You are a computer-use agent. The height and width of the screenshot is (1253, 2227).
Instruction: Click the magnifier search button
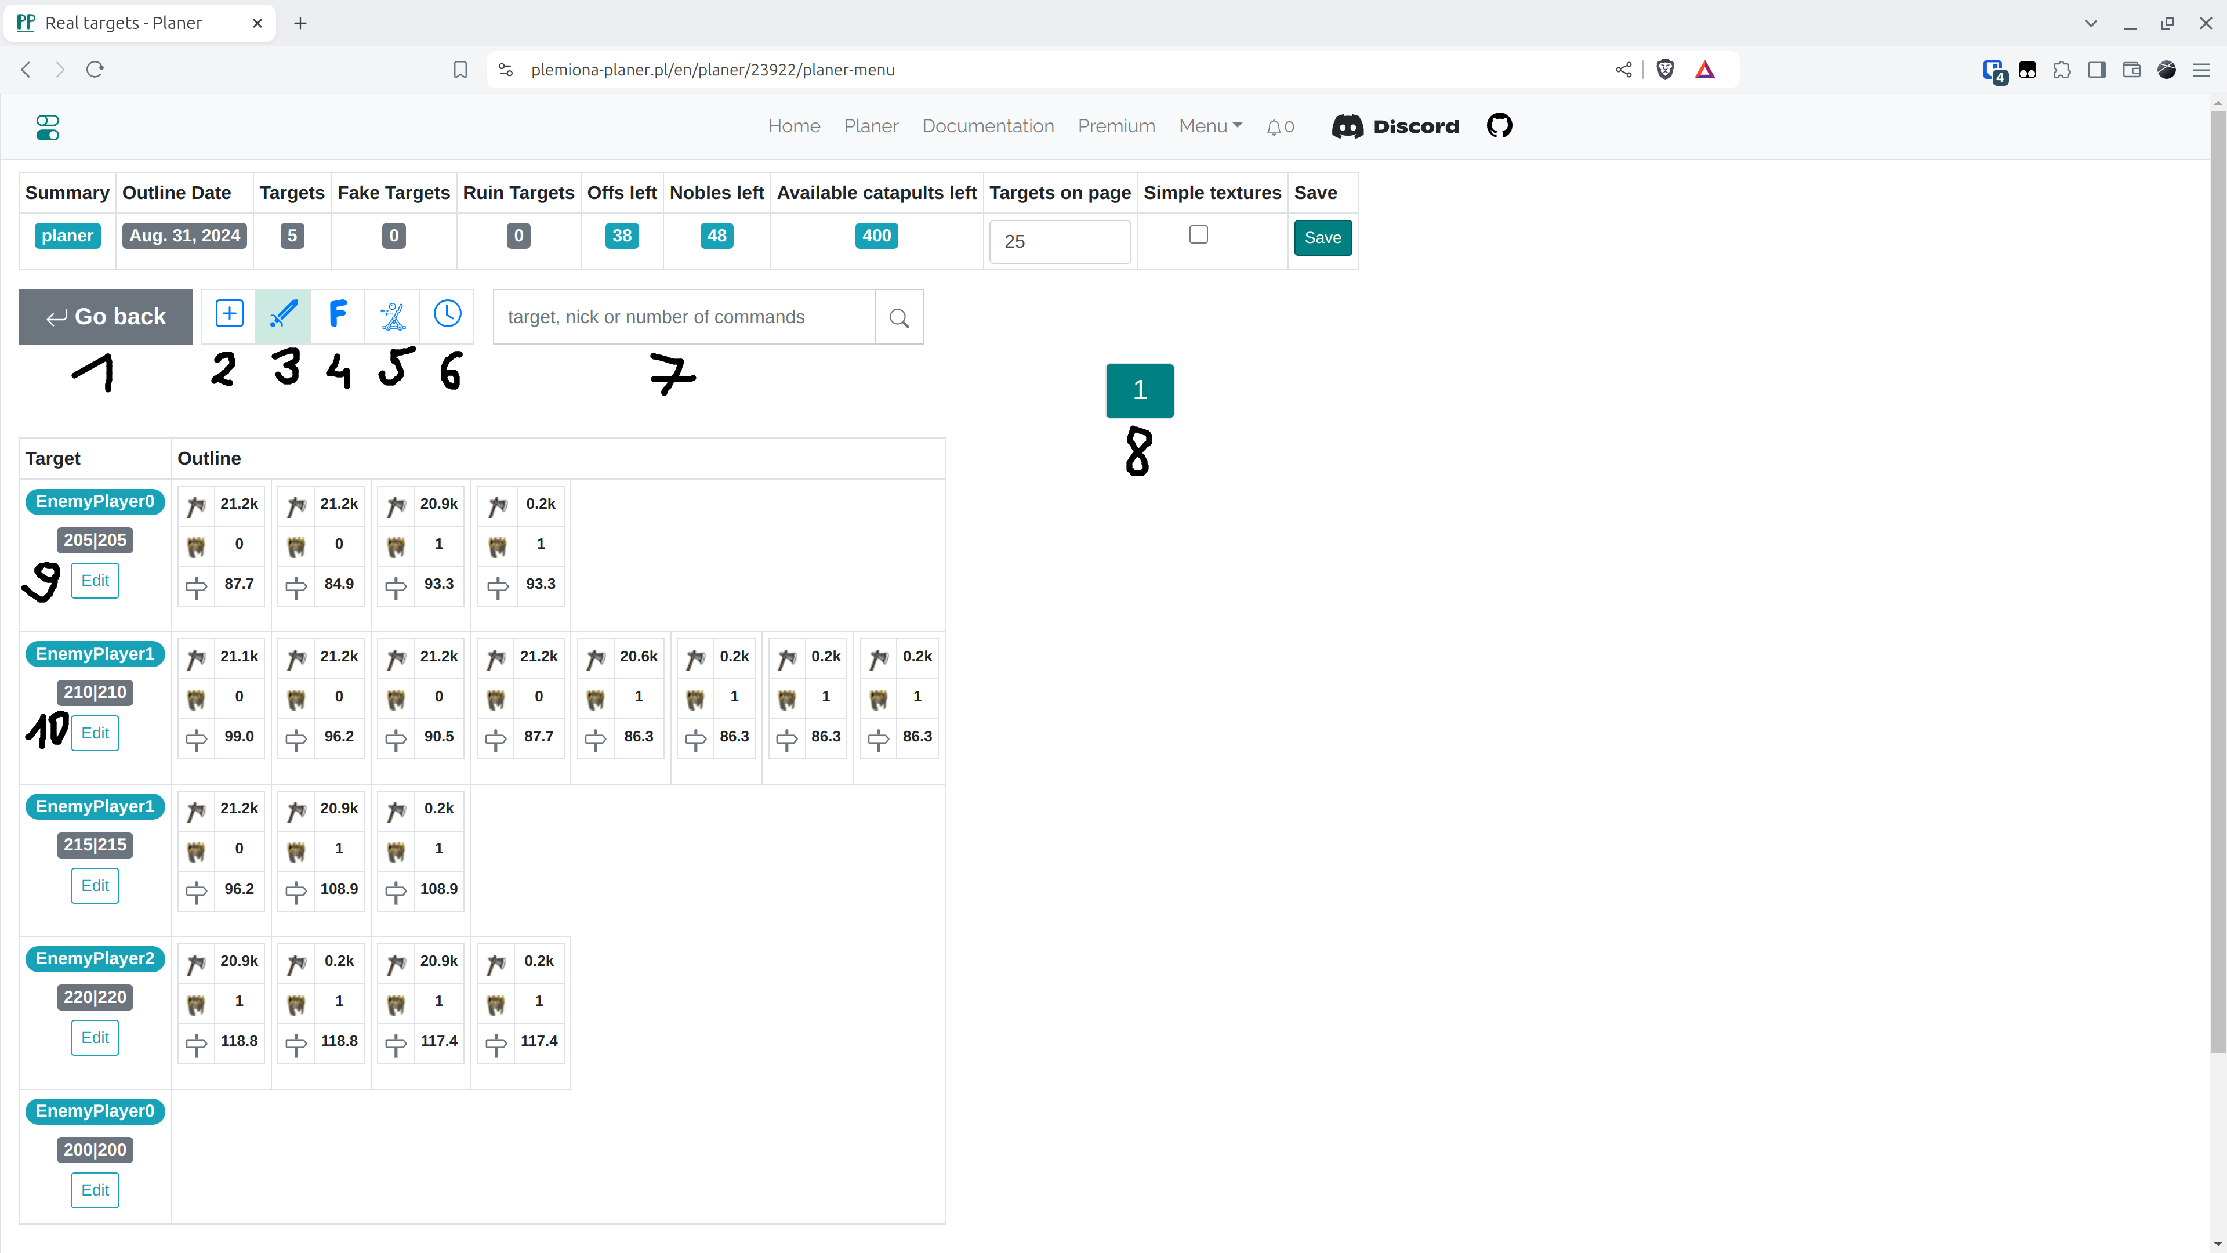(x=899, y=317)
